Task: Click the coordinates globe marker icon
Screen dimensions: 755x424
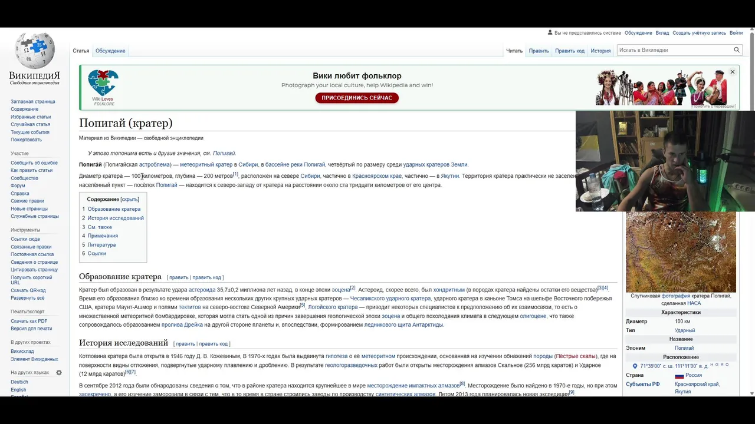Action: (x=635, y=366)
